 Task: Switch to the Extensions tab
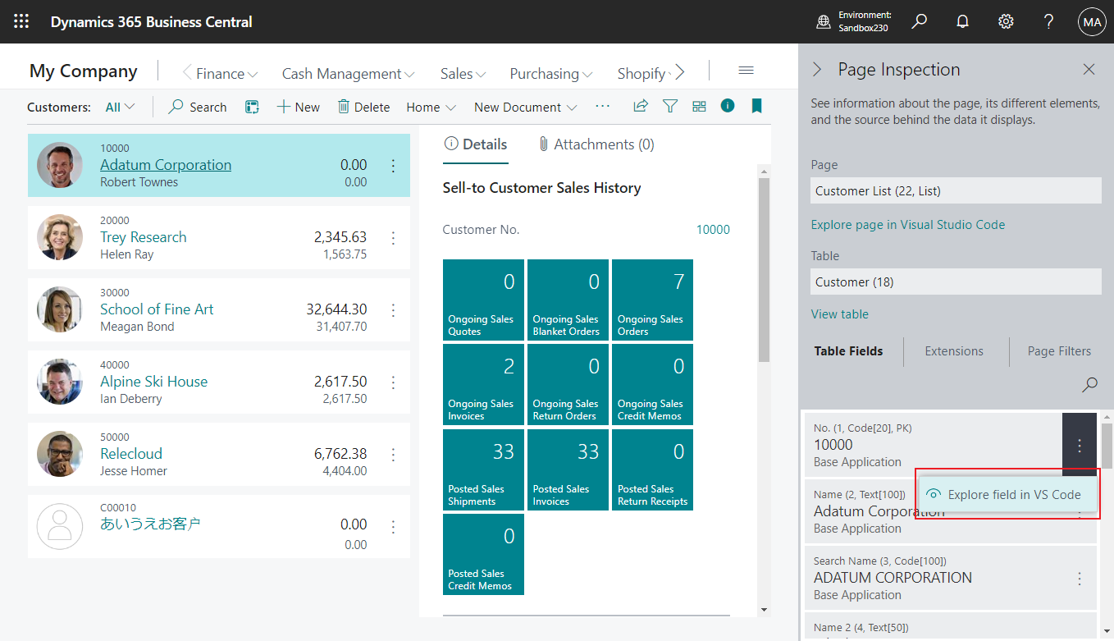953,351
